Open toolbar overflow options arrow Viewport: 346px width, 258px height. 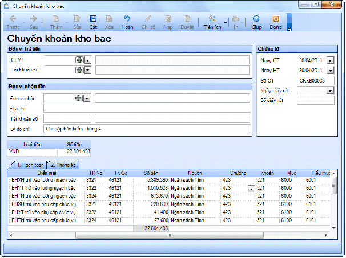pos(289,30)
